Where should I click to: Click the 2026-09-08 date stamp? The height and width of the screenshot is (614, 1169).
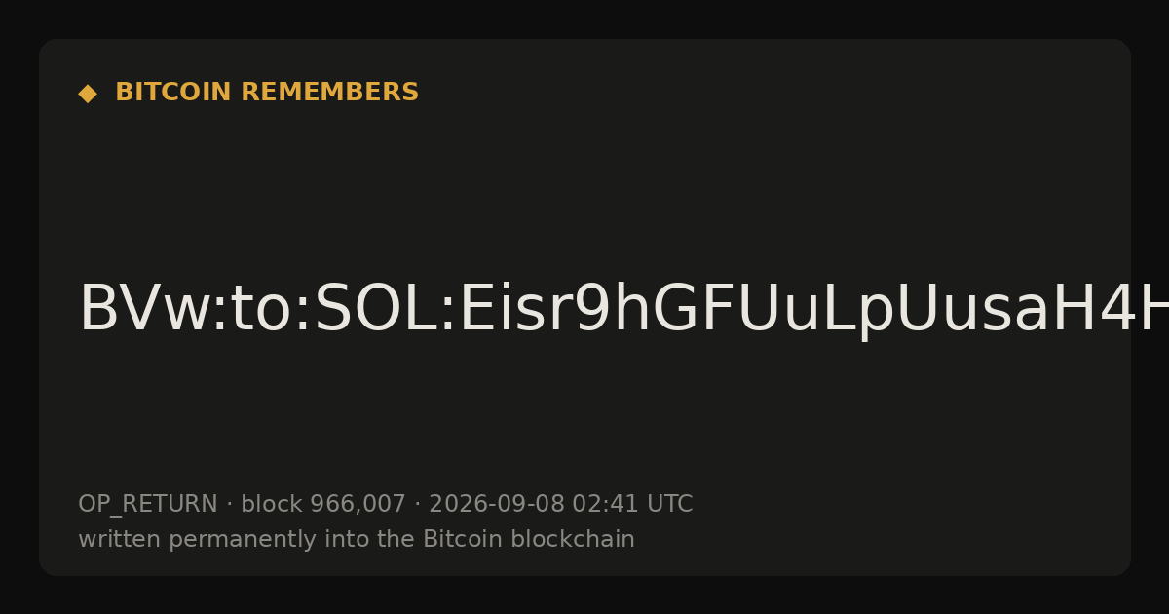[497, 504]
